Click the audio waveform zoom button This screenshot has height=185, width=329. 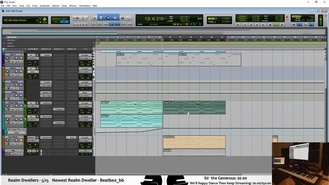point(78,18)
